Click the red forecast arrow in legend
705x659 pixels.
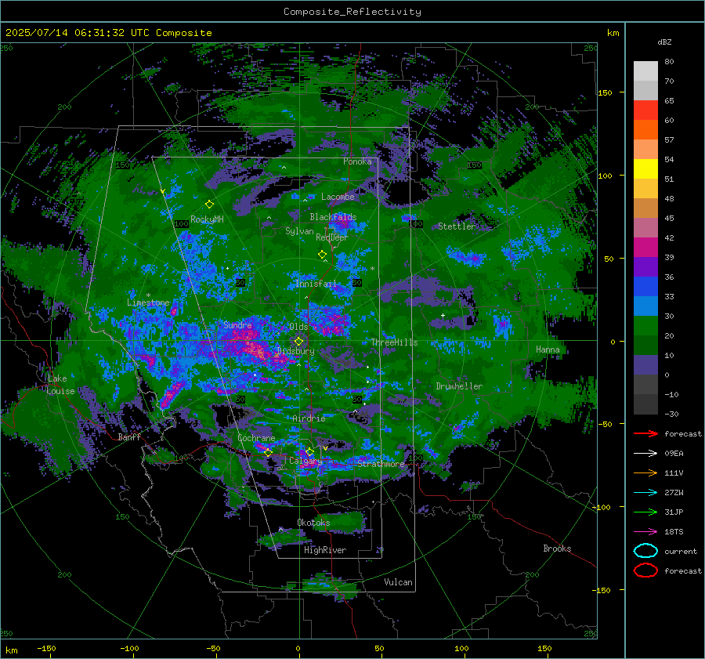[645, 433]
